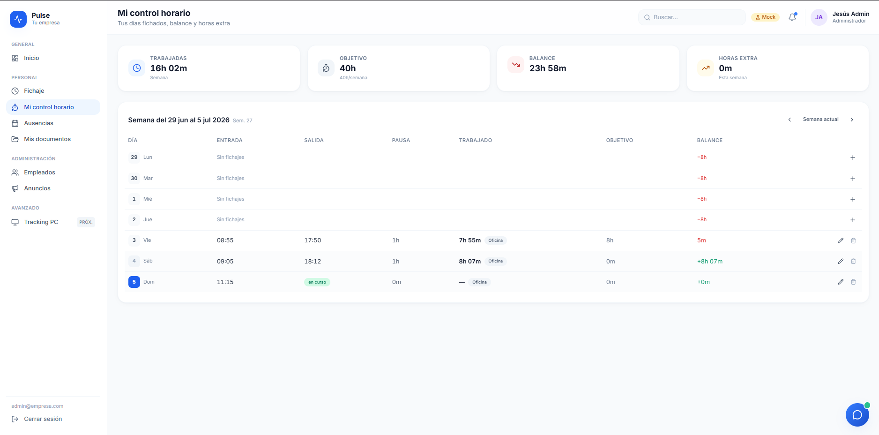
Task: Click the '8h 07m' worked value
Action: (x=470, y=262)
